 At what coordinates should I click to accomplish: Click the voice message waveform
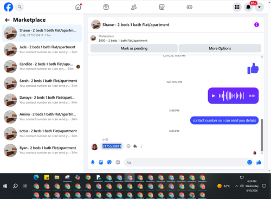pyautogui.click(x=231, y=96)
